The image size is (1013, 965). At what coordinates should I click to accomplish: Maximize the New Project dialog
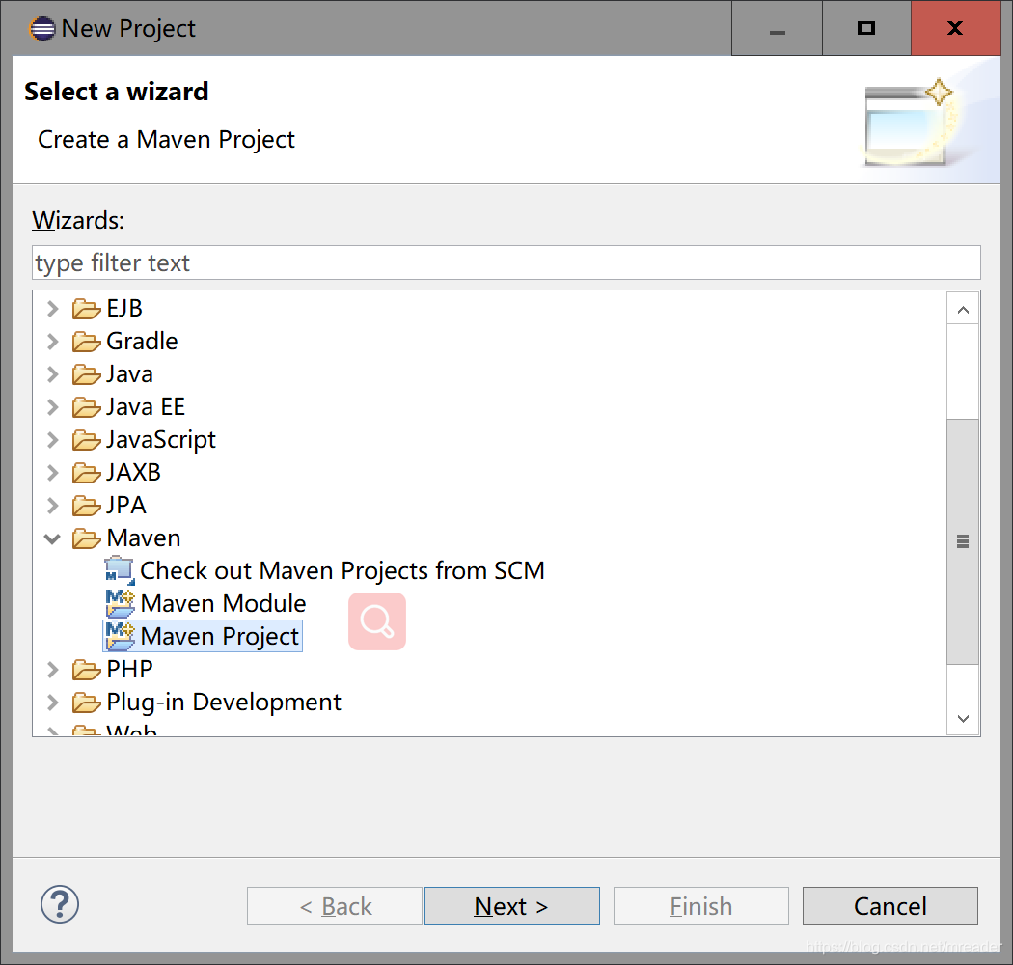point(866,28)
